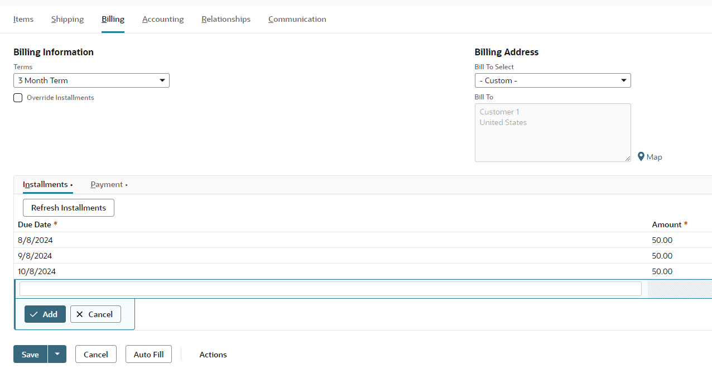The height and width of the screenshot is (373, 712).
Task: Click the Refresh Installments button
Action: tap(69, 208)
